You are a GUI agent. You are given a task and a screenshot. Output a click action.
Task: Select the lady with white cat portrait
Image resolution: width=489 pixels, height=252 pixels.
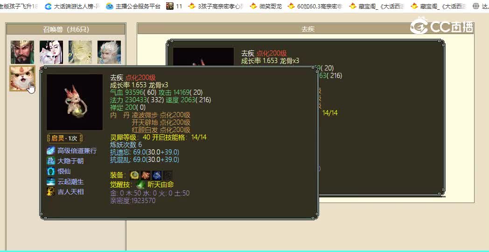(x=51, y=52)
